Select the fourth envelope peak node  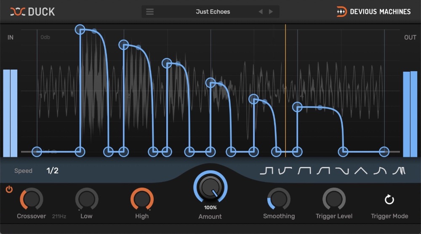coord(210,83)
